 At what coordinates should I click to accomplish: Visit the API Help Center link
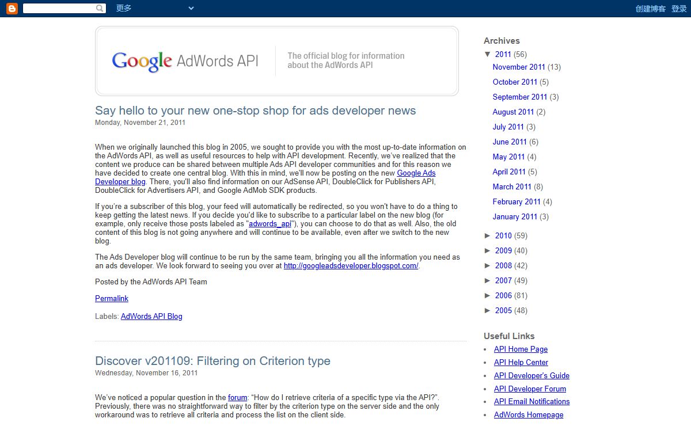[x=521, y=363]
